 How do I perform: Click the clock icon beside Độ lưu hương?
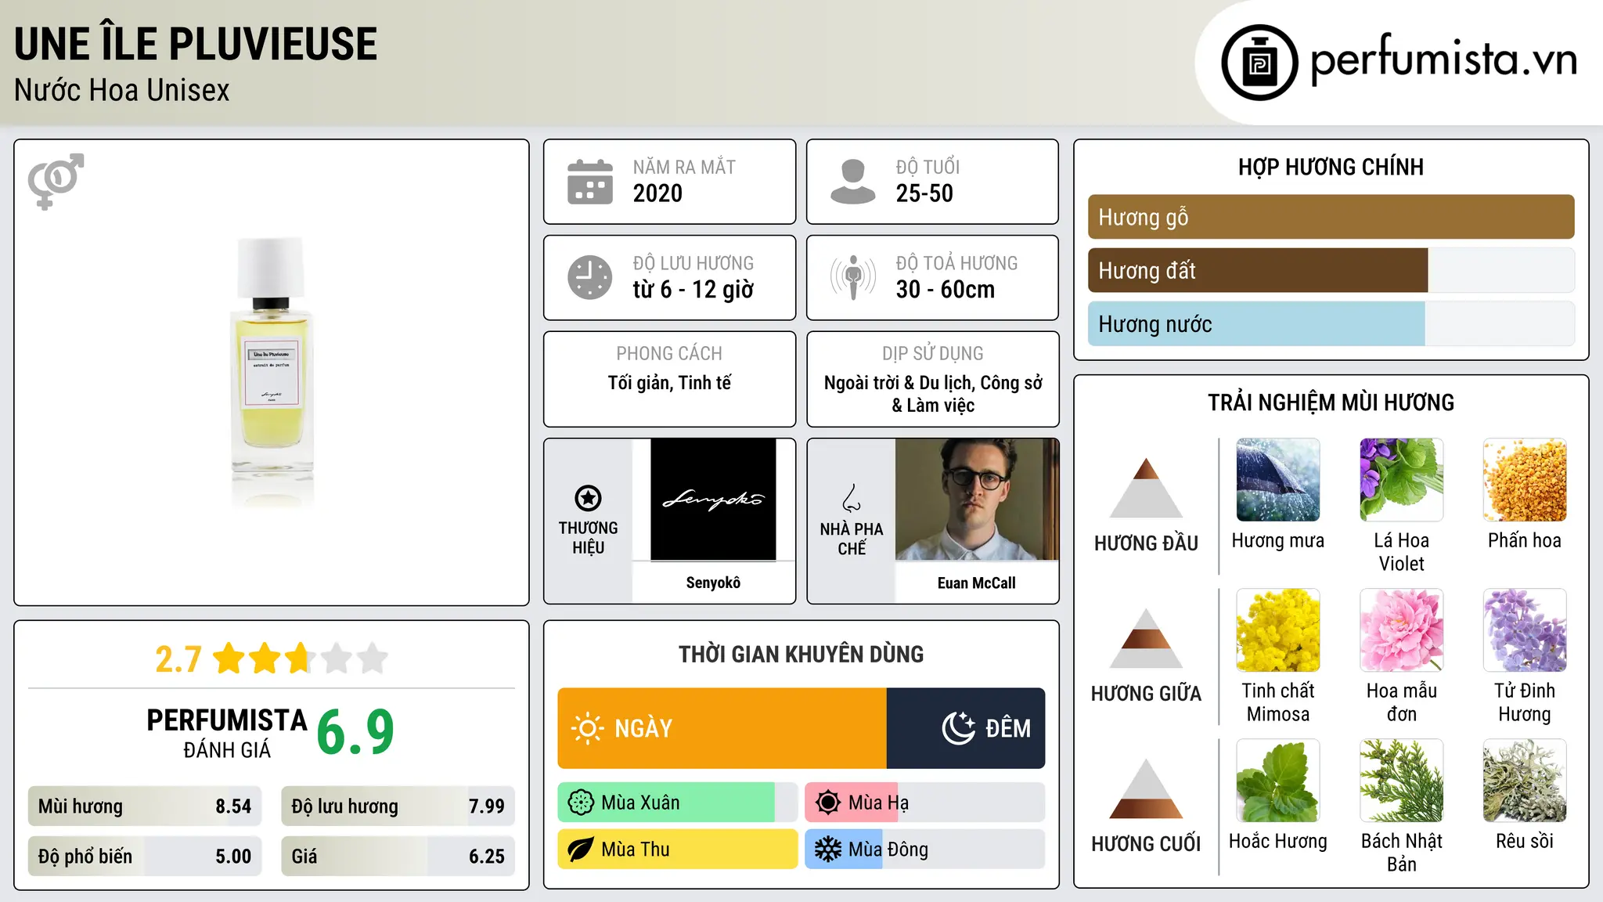click(x=590, y=277)
